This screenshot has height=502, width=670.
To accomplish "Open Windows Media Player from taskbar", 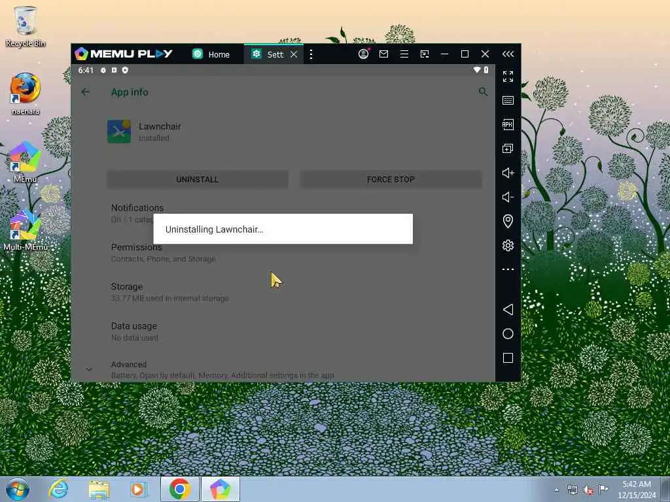I will click(139, 489).
